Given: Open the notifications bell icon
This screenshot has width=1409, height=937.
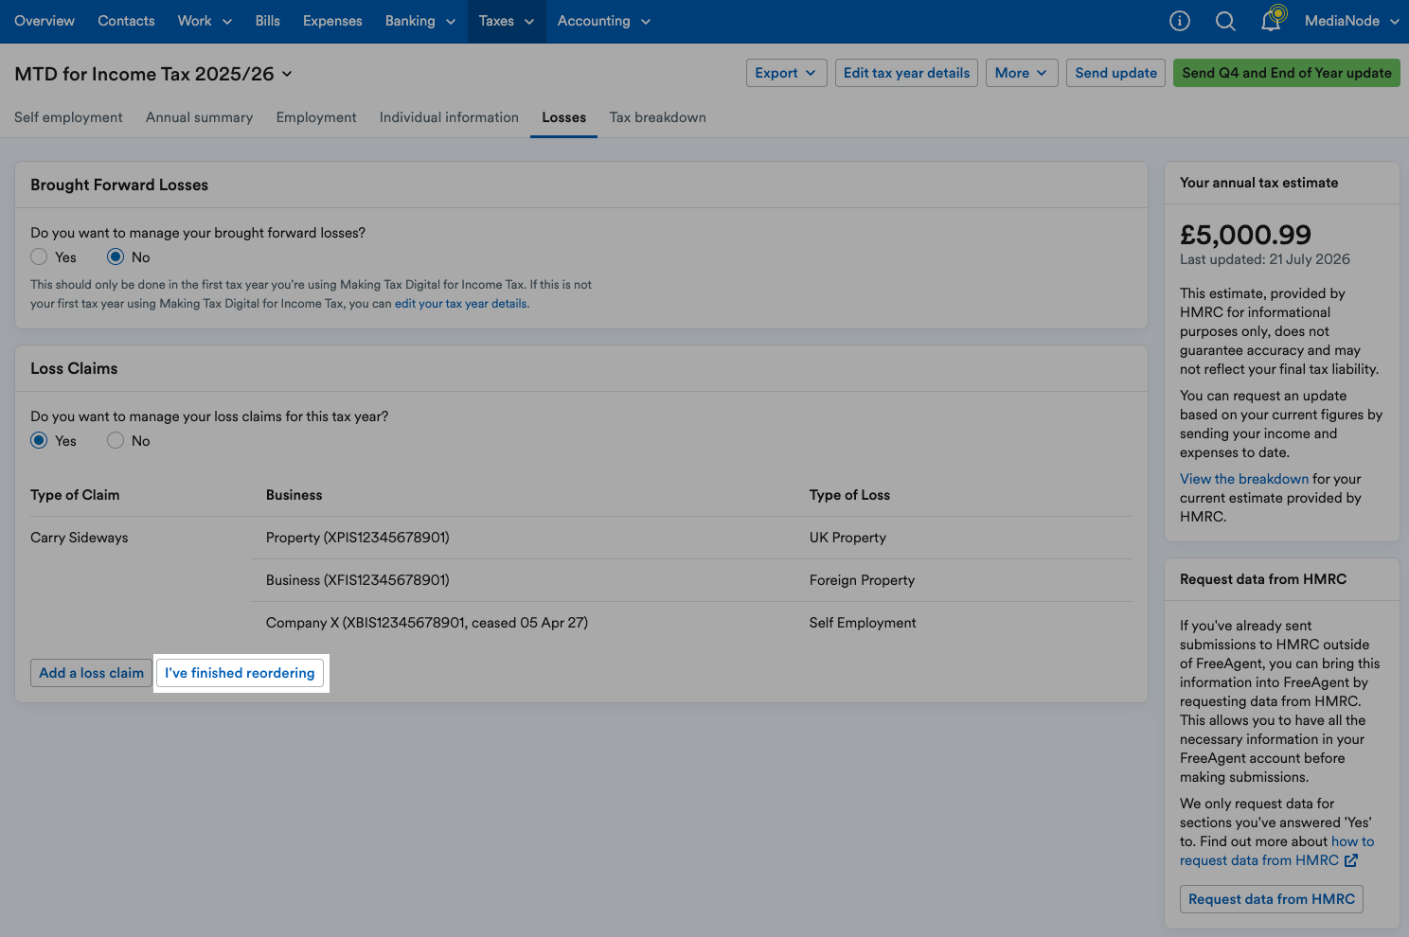Looking at the screenshot, I should point(1272,20).
